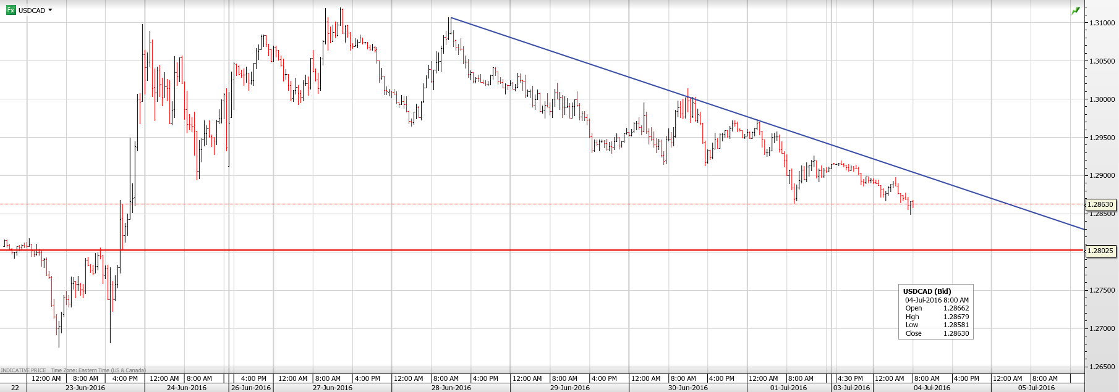This screenshot has height=392, width=1119.
Task: Click the green chart icon top right
Action: pyautogui.click(x=1076, y=10)
